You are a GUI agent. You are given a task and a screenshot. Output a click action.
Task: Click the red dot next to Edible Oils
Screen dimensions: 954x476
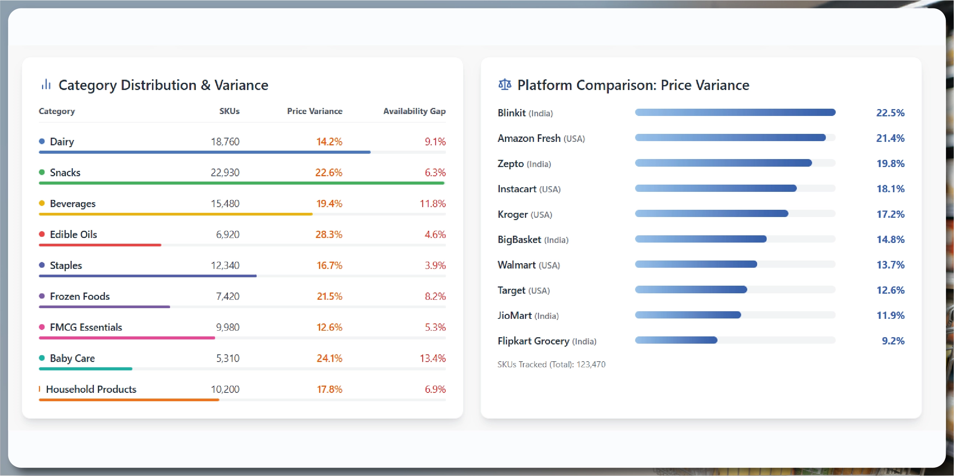coord(42,234)
